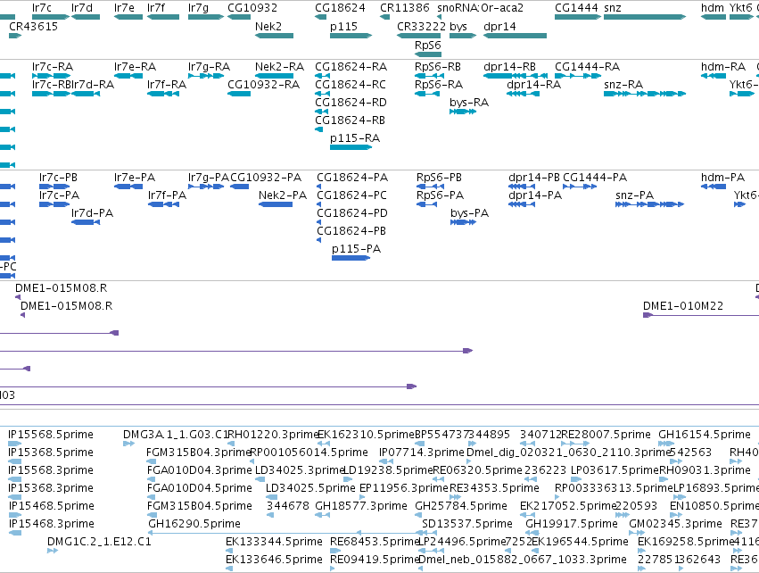759x573 pixels.
Task: Click the Ir7g gene label
Action: point(199,8)
